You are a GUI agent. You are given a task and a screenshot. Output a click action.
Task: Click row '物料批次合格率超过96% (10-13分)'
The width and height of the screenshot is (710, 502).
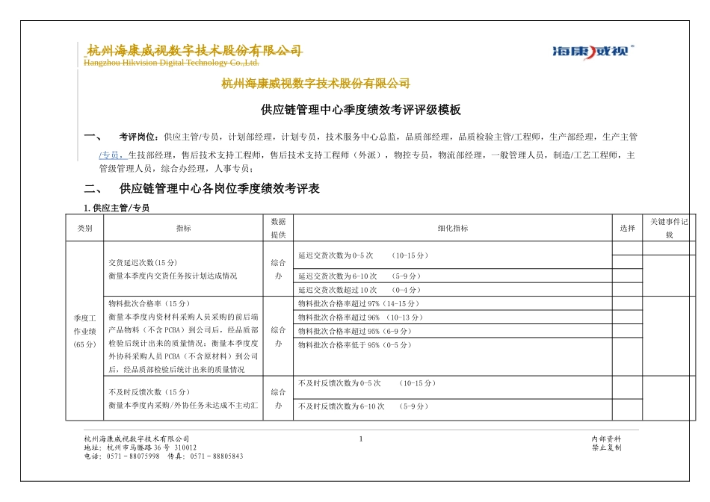click(x=453, y=317)
